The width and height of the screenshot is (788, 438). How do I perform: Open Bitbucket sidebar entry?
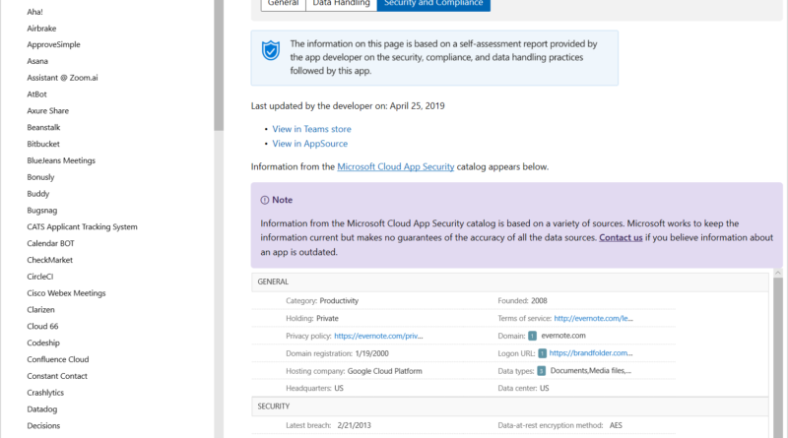coord(43,144)
